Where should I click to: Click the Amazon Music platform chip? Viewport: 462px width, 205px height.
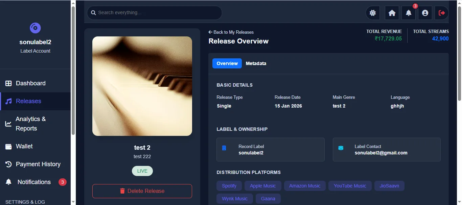305,186
